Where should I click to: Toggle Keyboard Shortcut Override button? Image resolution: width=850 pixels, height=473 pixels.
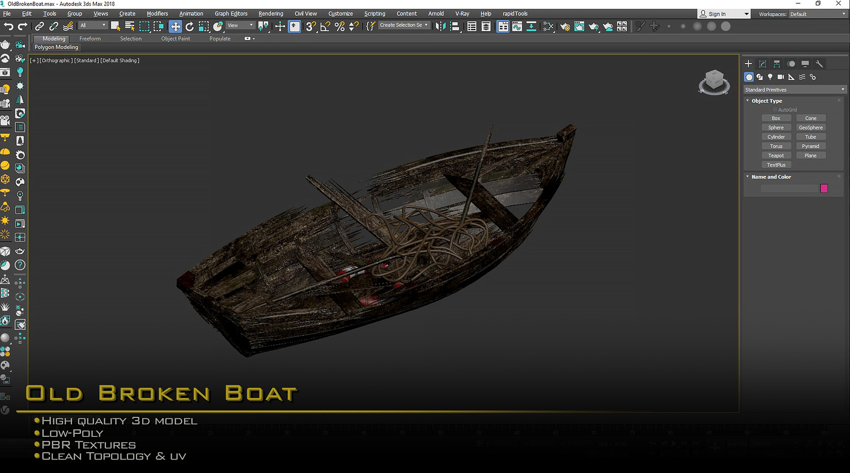(295, 26)
